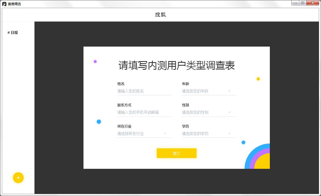Image resolution: width=321 pixels, height=196 pixels.
Task: Click the dropdown arrow beside 年龄 field
Action: pos(229,91)
